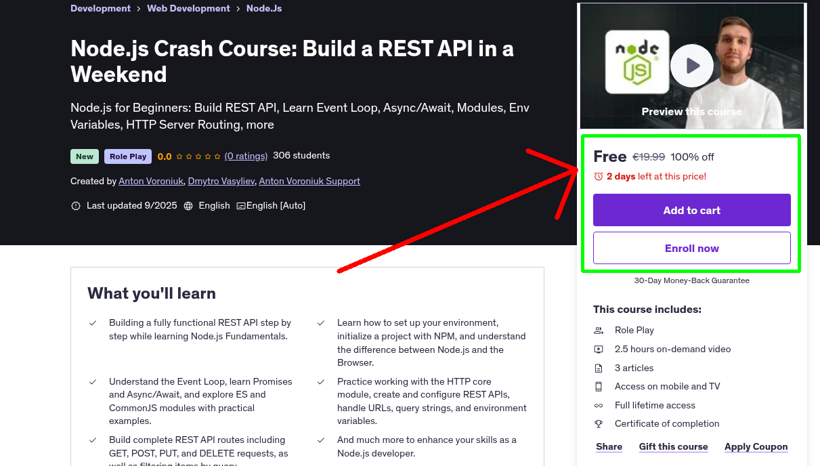Click '30-Day Money-Back Guarantee' text
The image size is (820, 466).
click(x=691, y=280)
